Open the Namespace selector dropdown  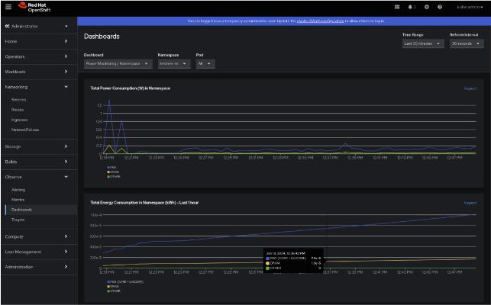(x=174, y=63)
